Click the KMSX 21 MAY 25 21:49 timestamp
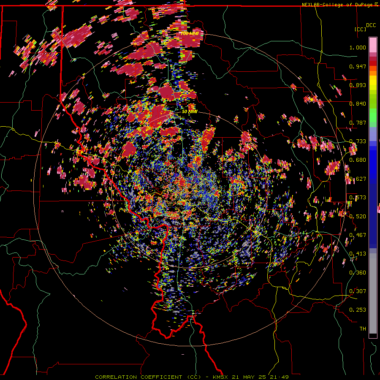380x380 pixels. (251, 377)
